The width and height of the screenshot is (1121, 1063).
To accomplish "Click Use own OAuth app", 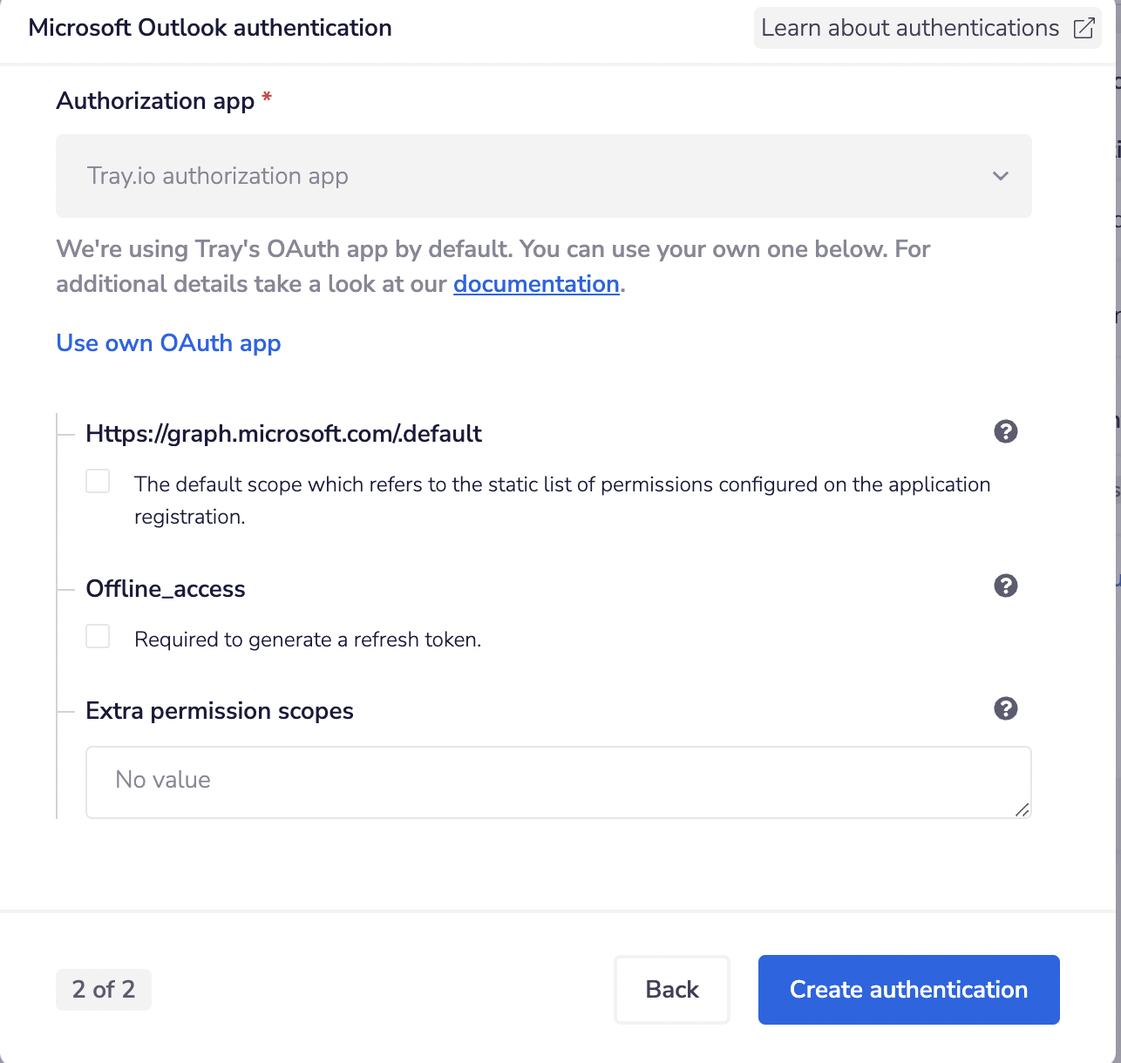I will 168,343.
